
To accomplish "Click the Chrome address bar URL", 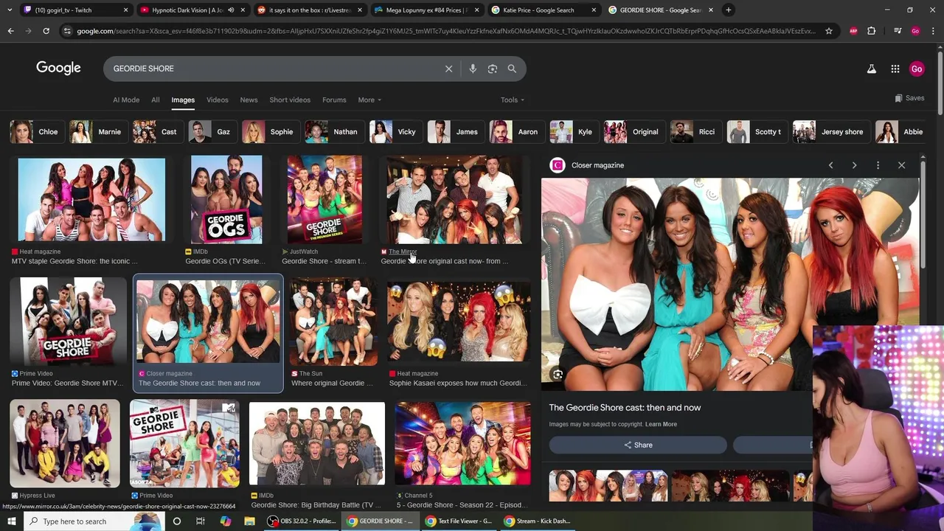I will click(445, 31).
